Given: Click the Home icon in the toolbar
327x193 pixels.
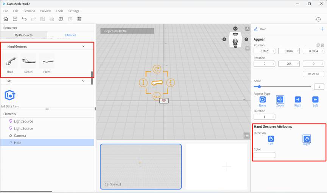Looking at the screenshot, I should coord(6,19).
